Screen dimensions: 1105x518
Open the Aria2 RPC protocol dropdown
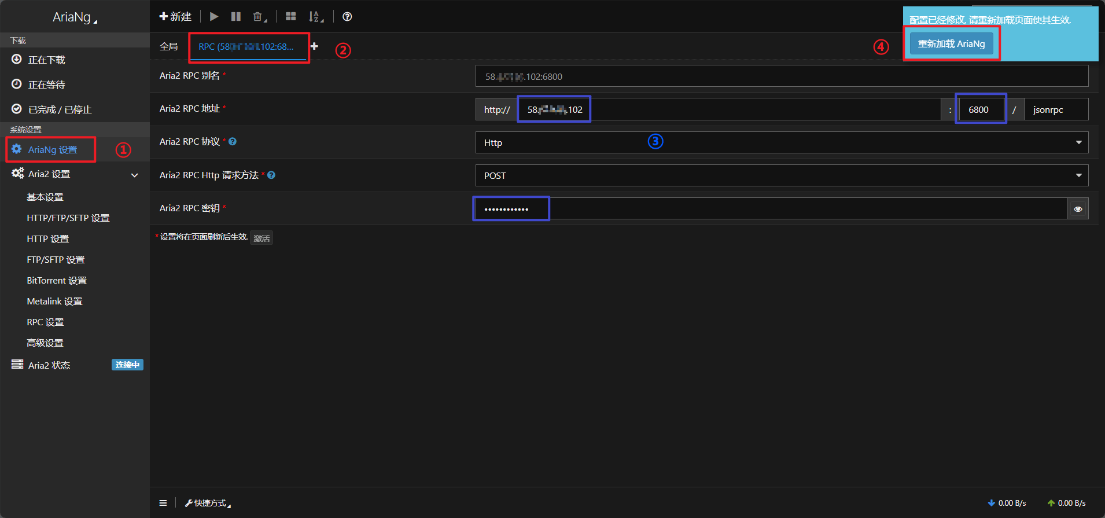pos(781,142)
